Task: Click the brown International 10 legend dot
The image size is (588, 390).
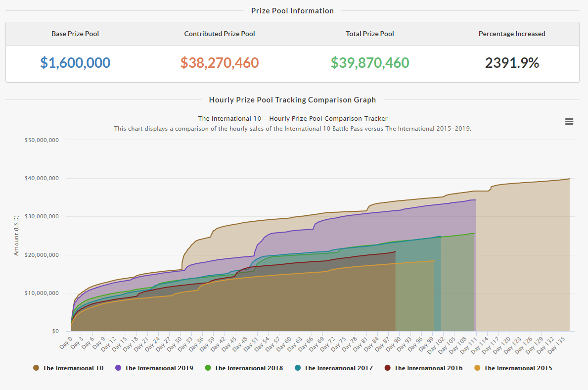Action: point(36,368)
